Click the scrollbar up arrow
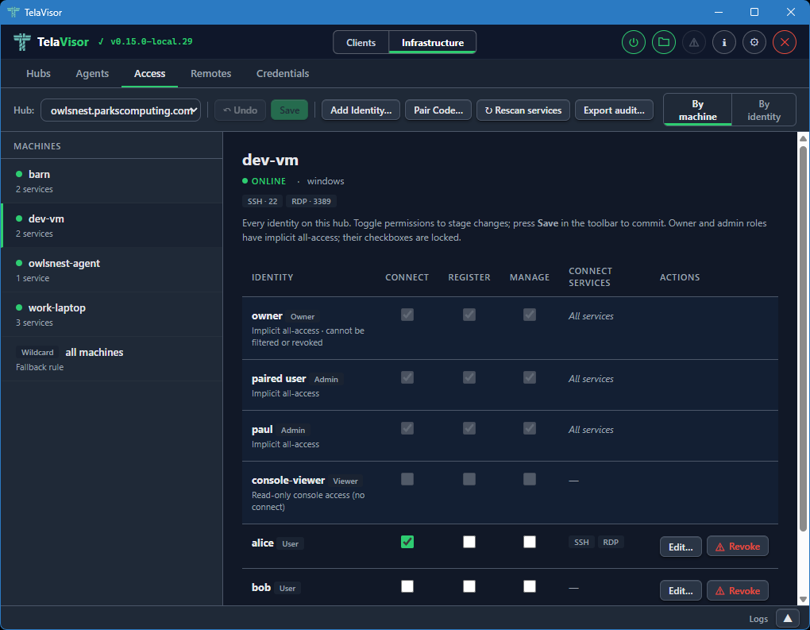810x630 pixels. pos(803,138)
